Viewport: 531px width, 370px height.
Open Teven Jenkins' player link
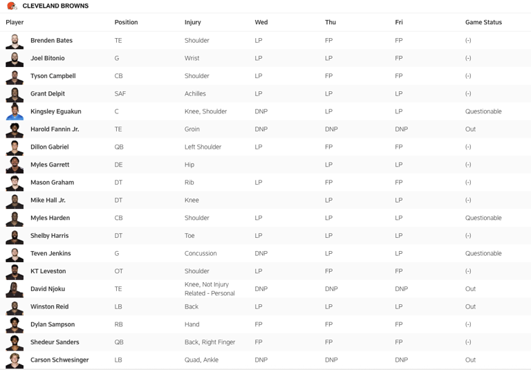point(50,254)
